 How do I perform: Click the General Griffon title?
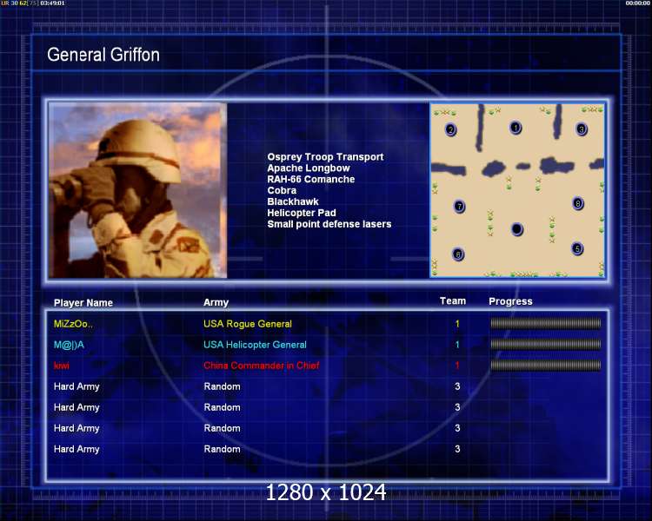(103, 55)
